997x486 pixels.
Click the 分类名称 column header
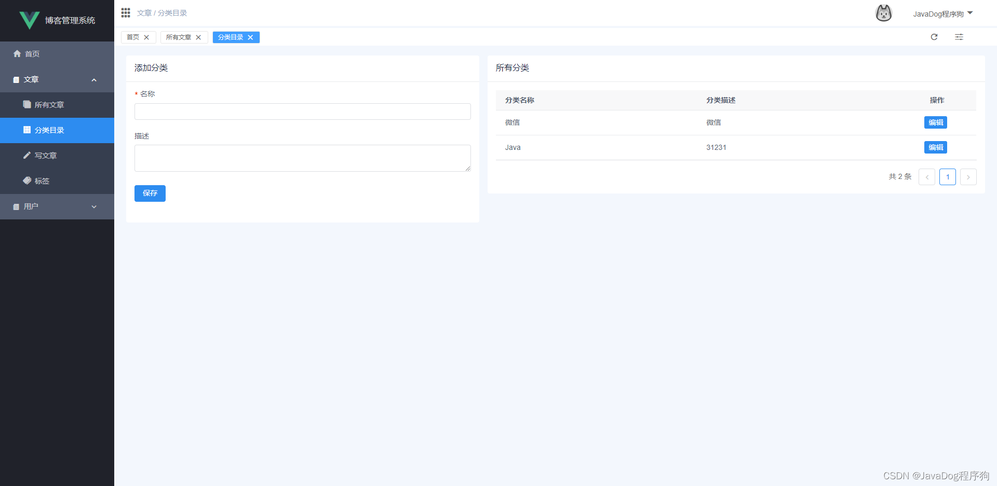click(x=520, y=100)
